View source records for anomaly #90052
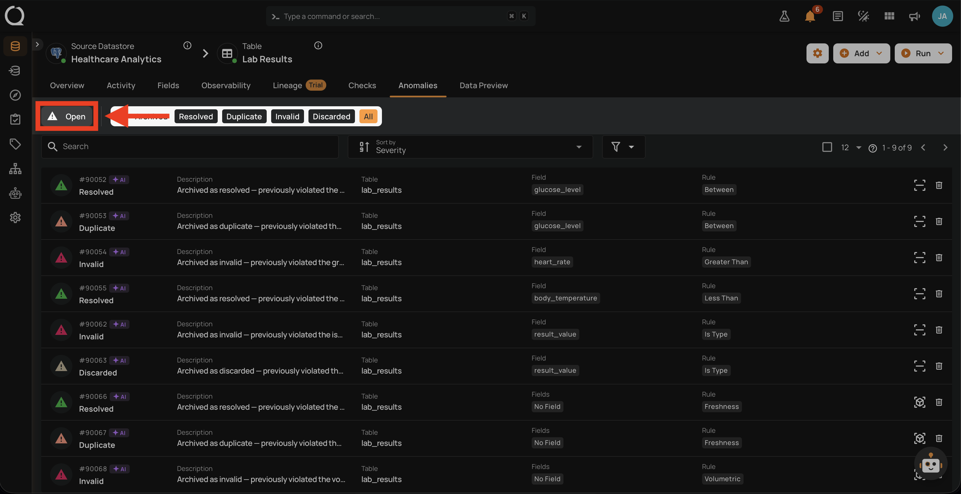The height and width of the screenshot is (494, 961). click(920, 185)
